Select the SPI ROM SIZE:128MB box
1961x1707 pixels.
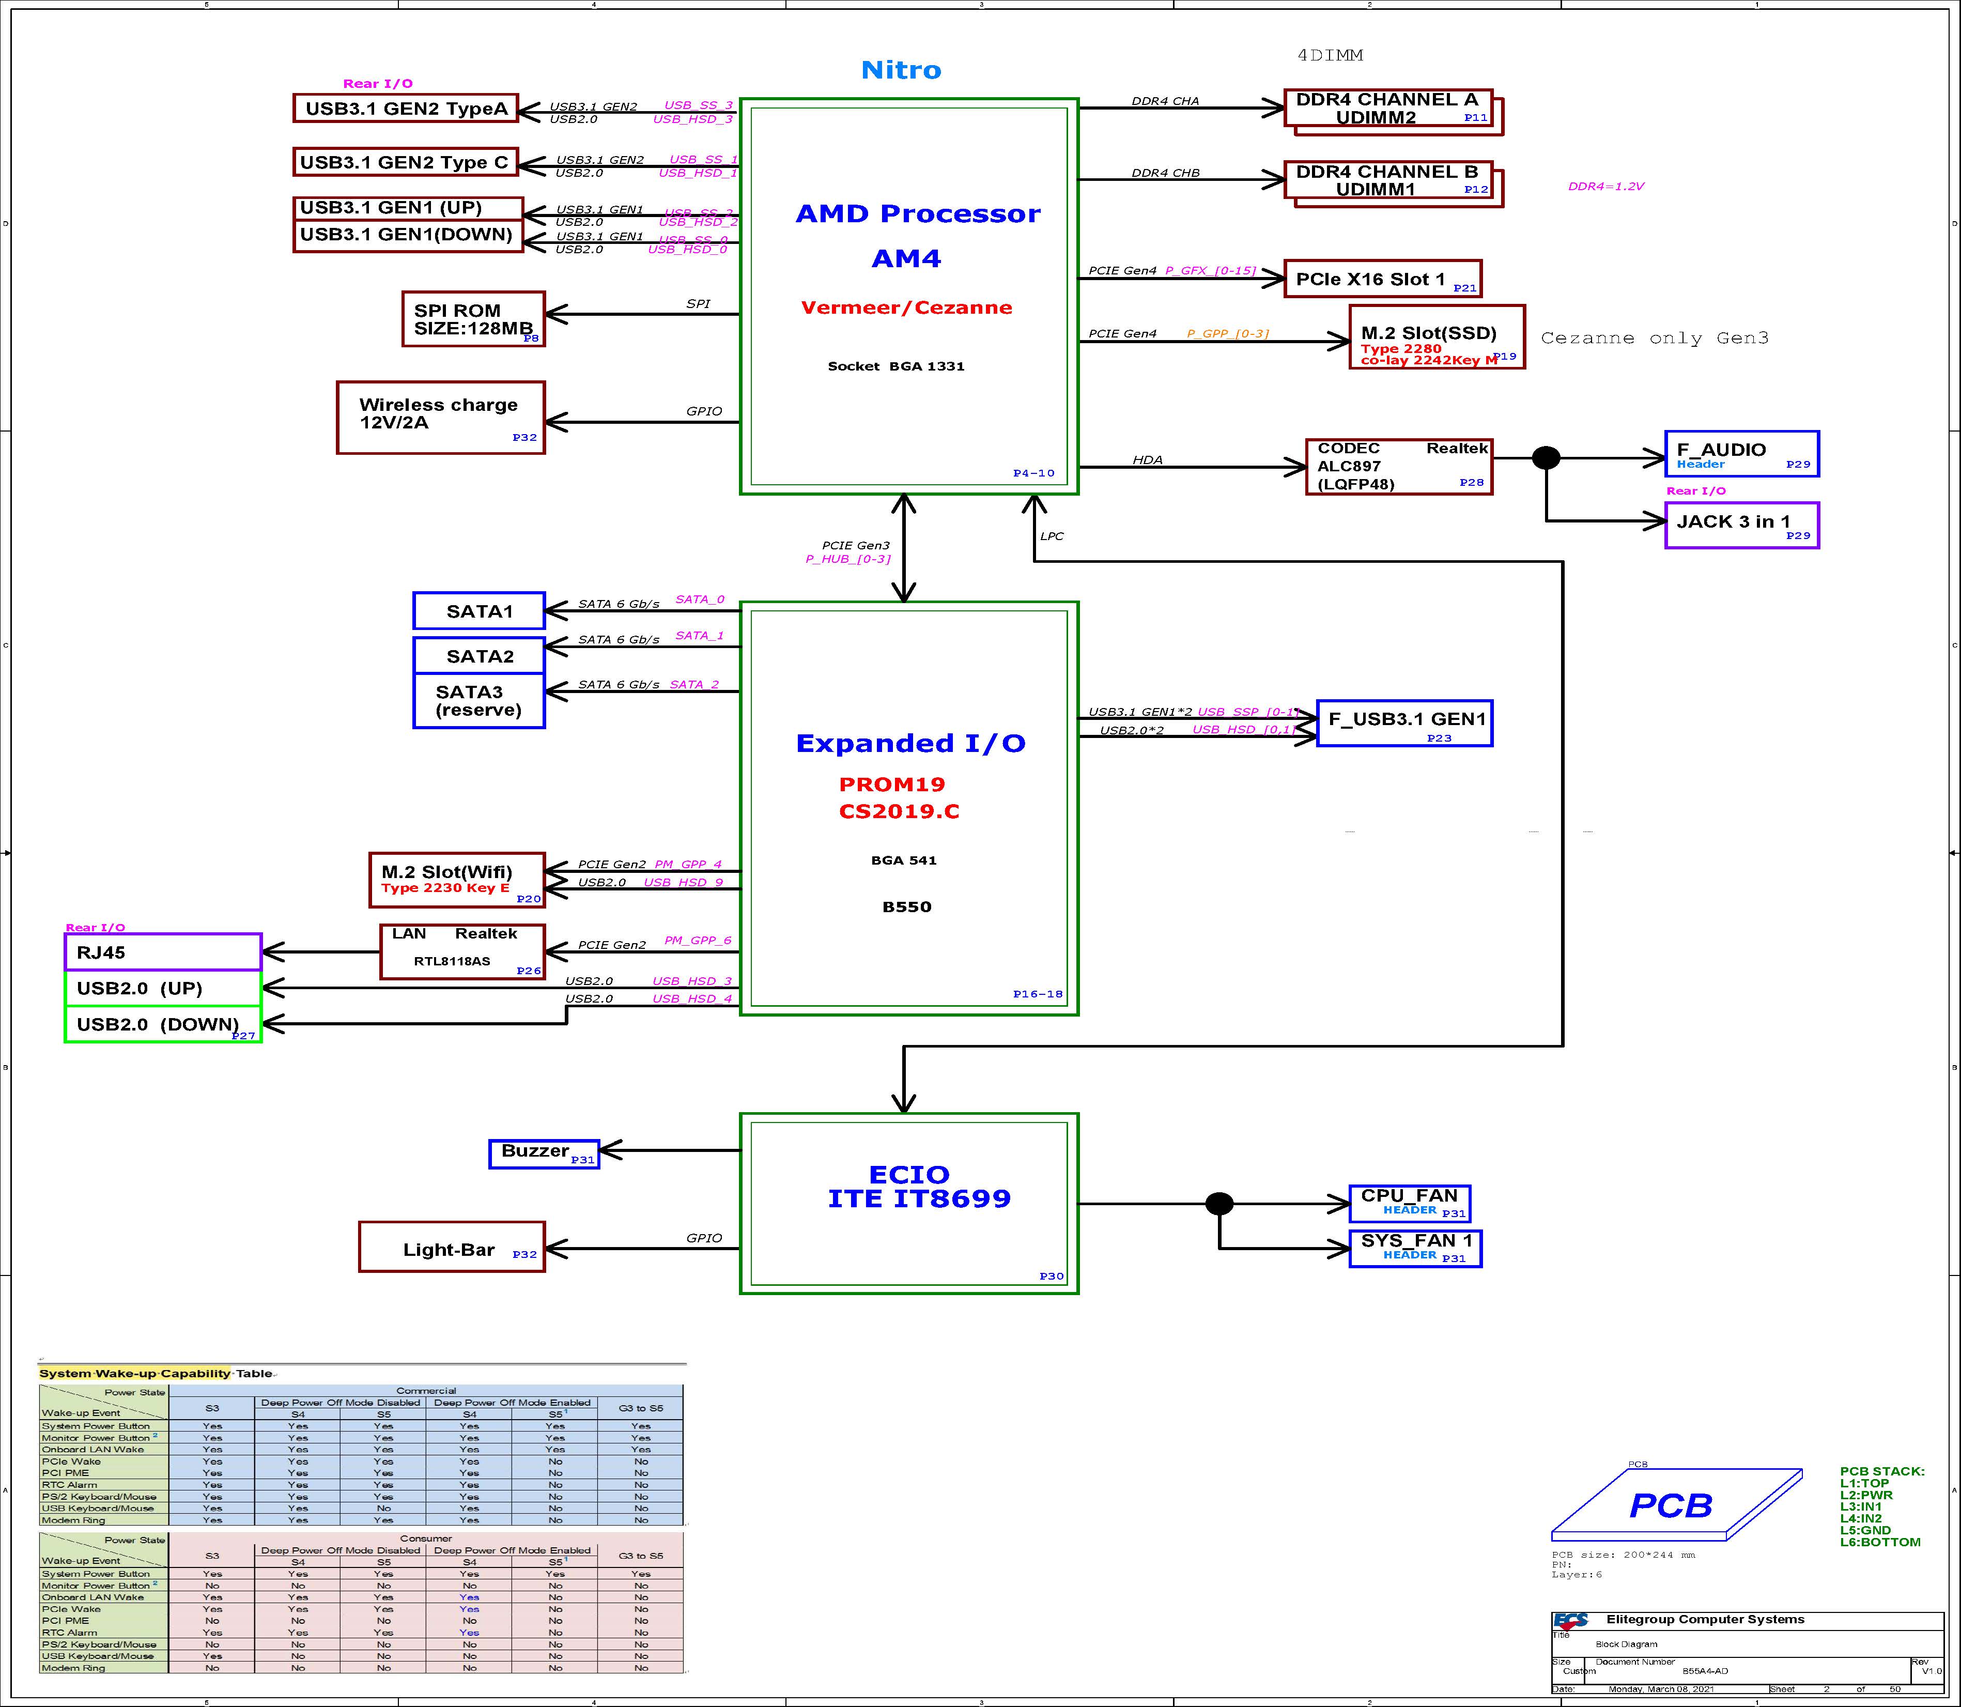[x=473, y=319]
